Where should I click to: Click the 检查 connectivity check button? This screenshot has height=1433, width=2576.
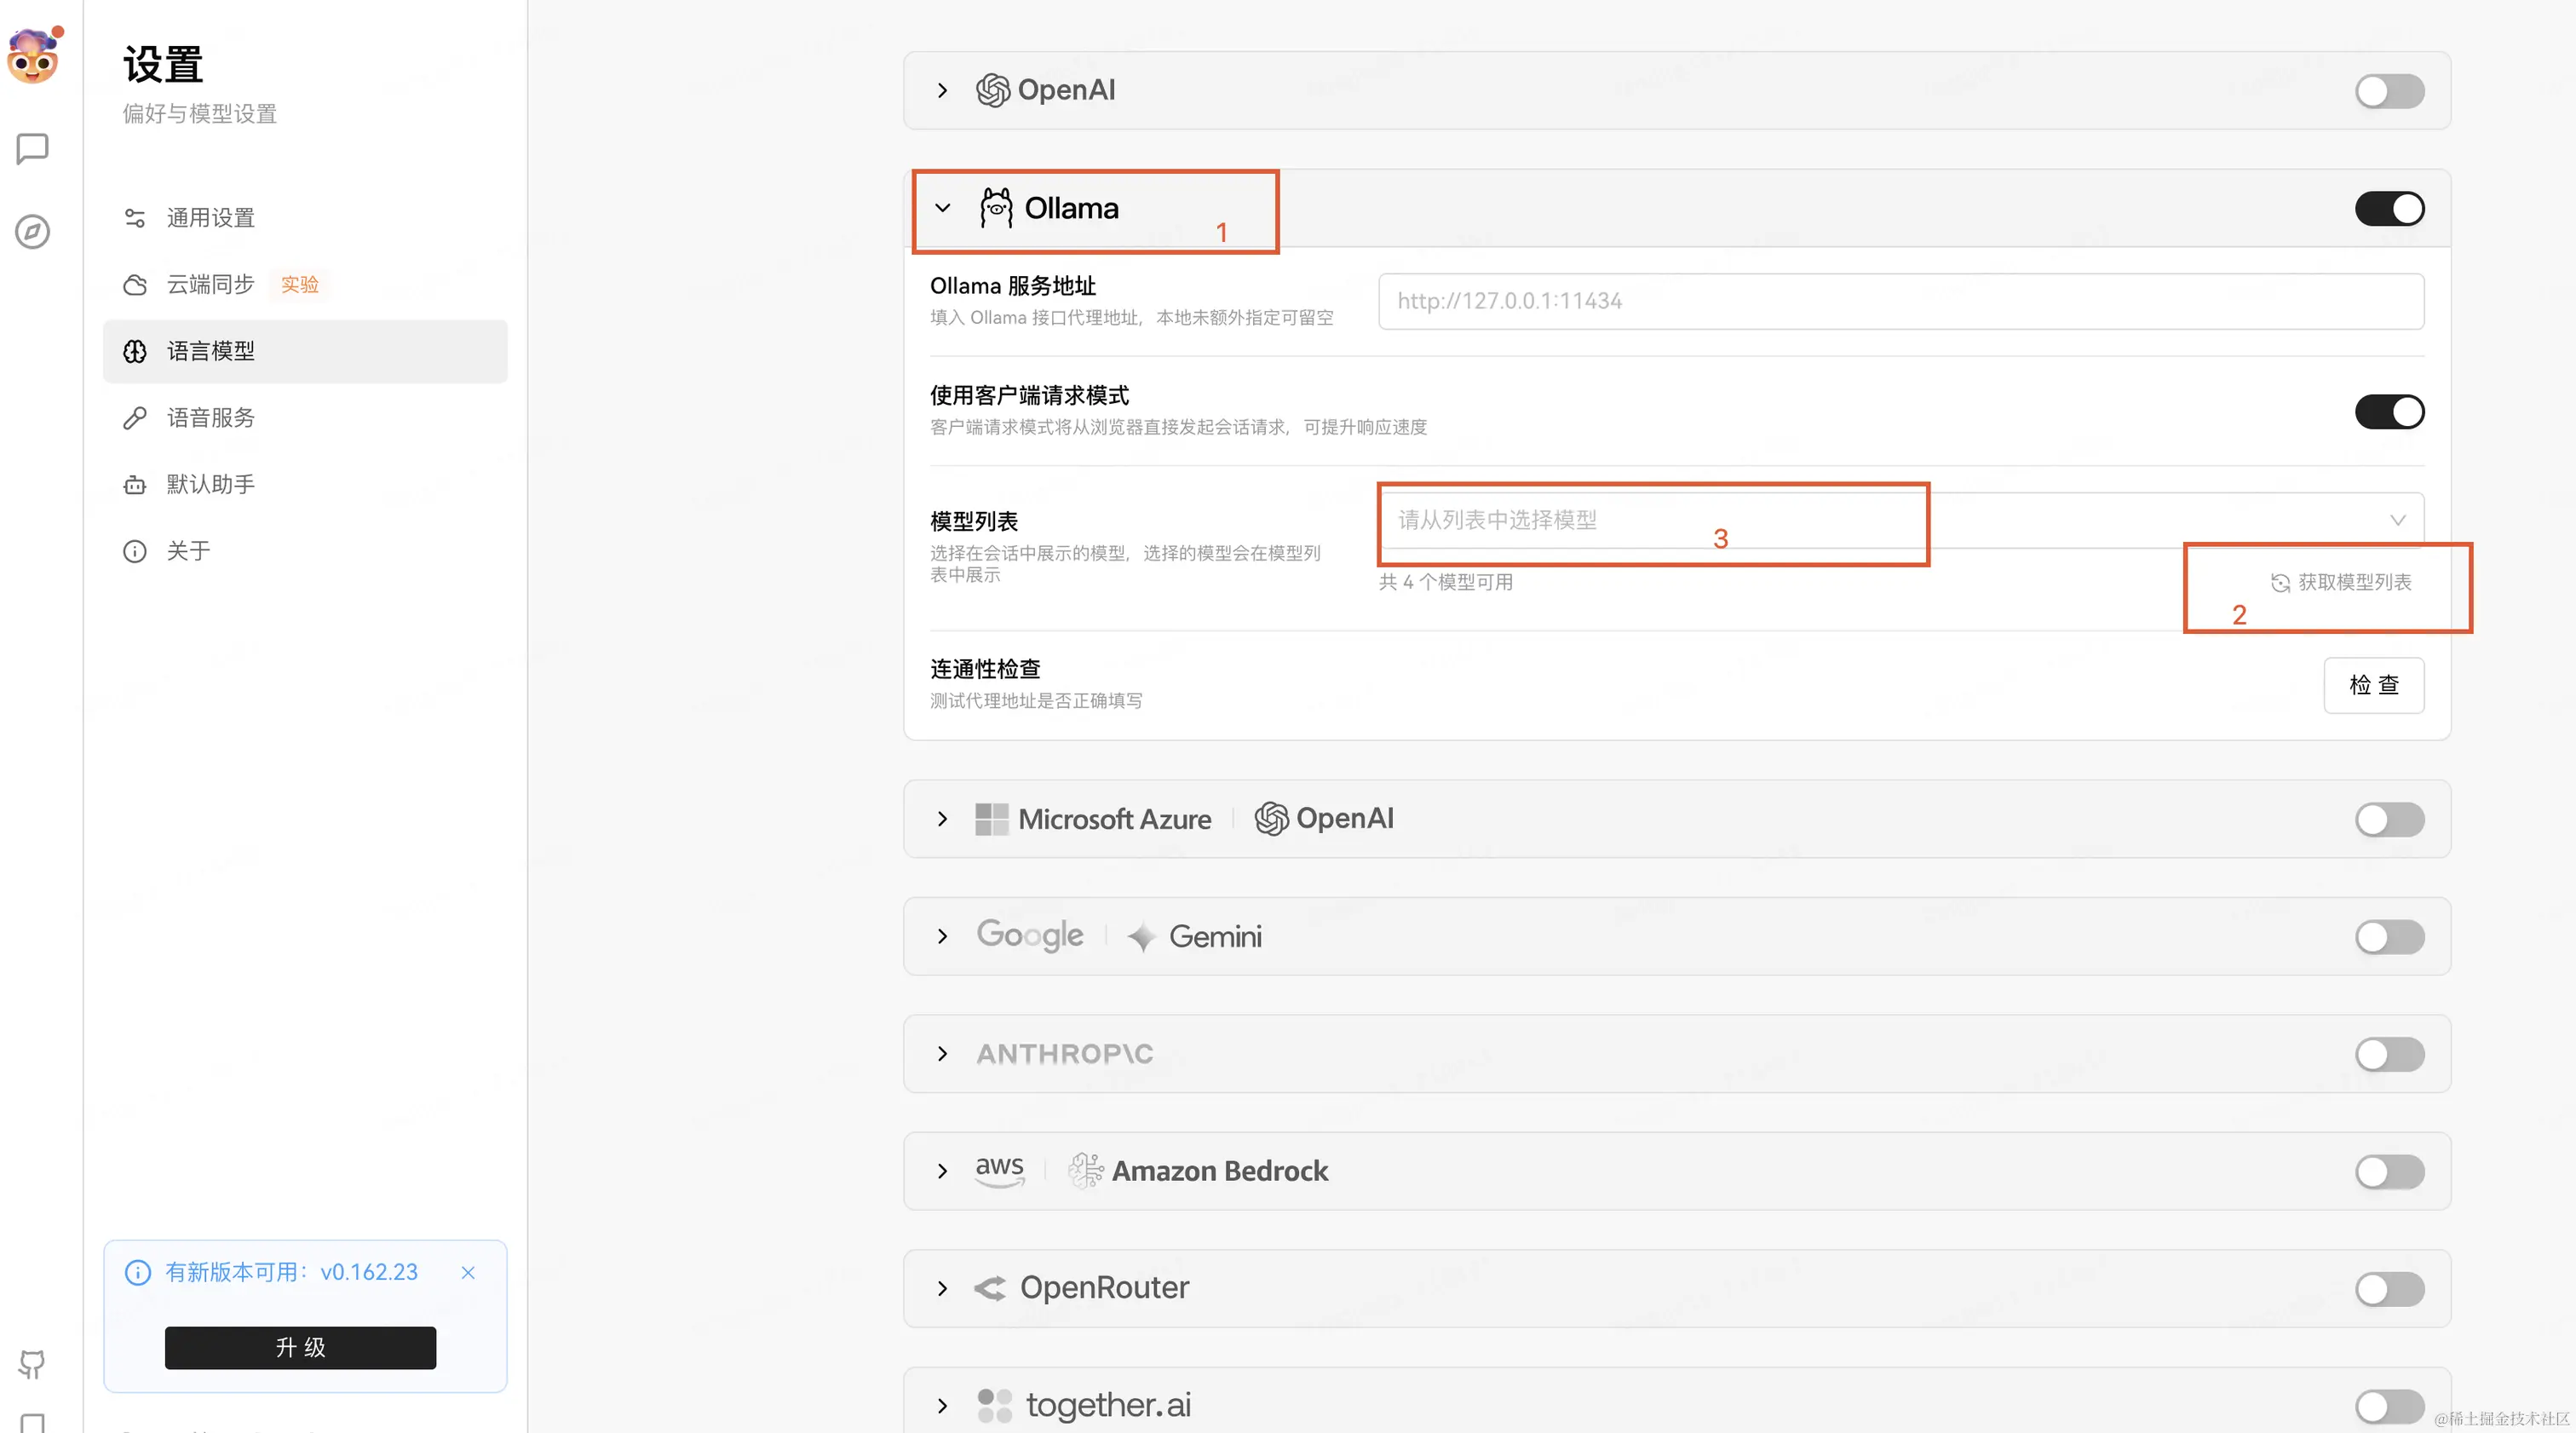point(2373,685)
